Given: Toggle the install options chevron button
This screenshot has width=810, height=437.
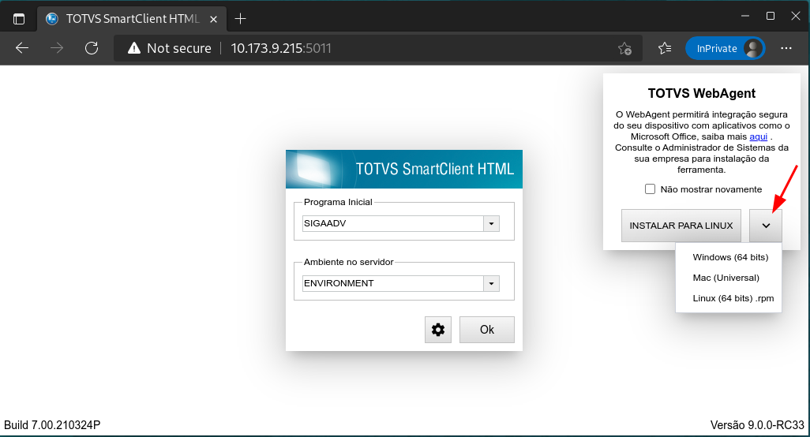Looking at the screenshot, I should pos(766,226).
